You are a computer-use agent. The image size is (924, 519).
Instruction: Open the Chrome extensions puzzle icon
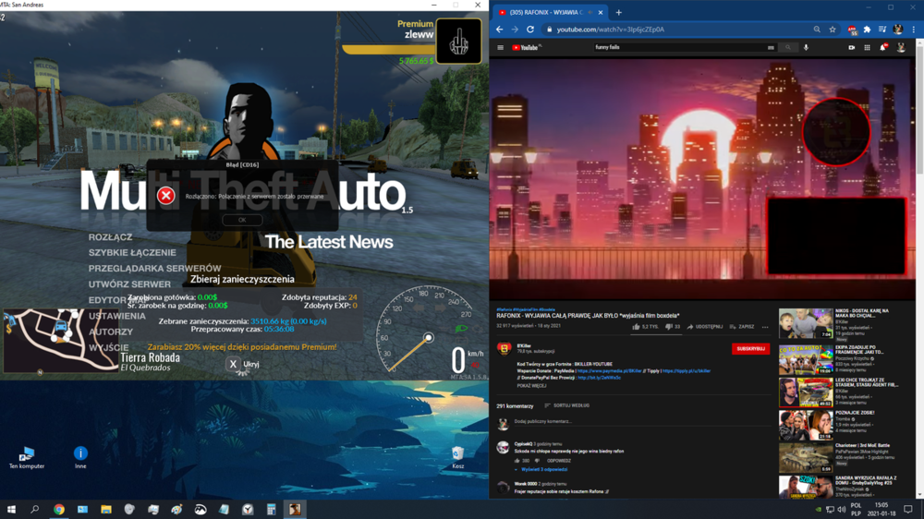point(867,30)
